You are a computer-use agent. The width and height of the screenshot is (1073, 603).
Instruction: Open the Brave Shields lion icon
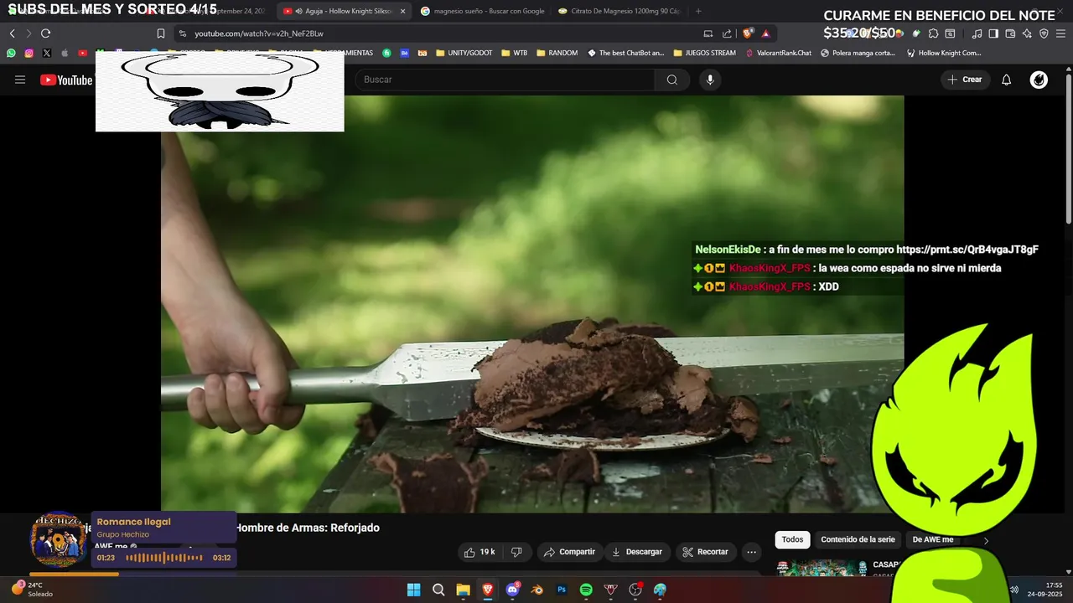(748, 33)
